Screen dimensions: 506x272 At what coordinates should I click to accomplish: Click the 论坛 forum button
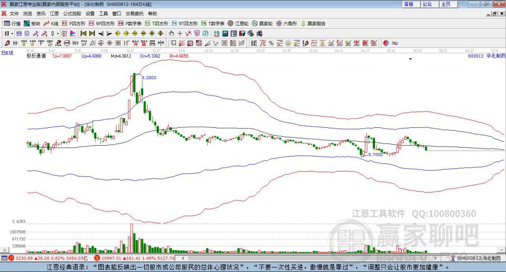click(429, 4)
